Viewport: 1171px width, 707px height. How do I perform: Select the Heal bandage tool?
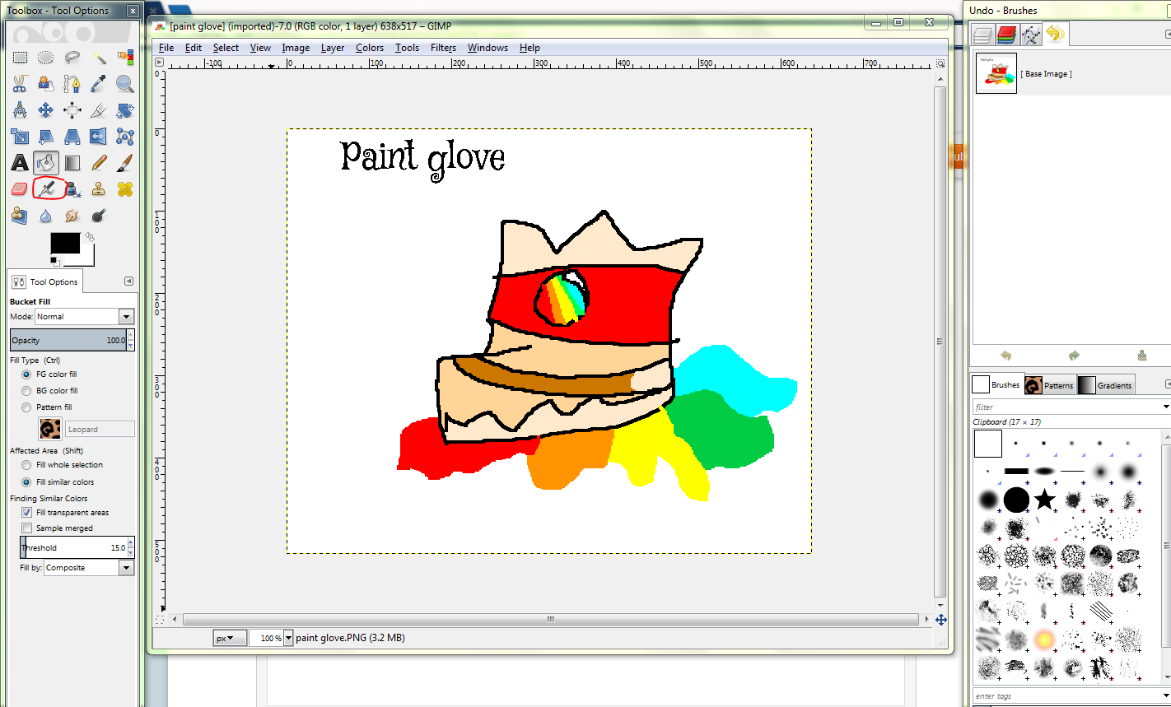[125, 189]
